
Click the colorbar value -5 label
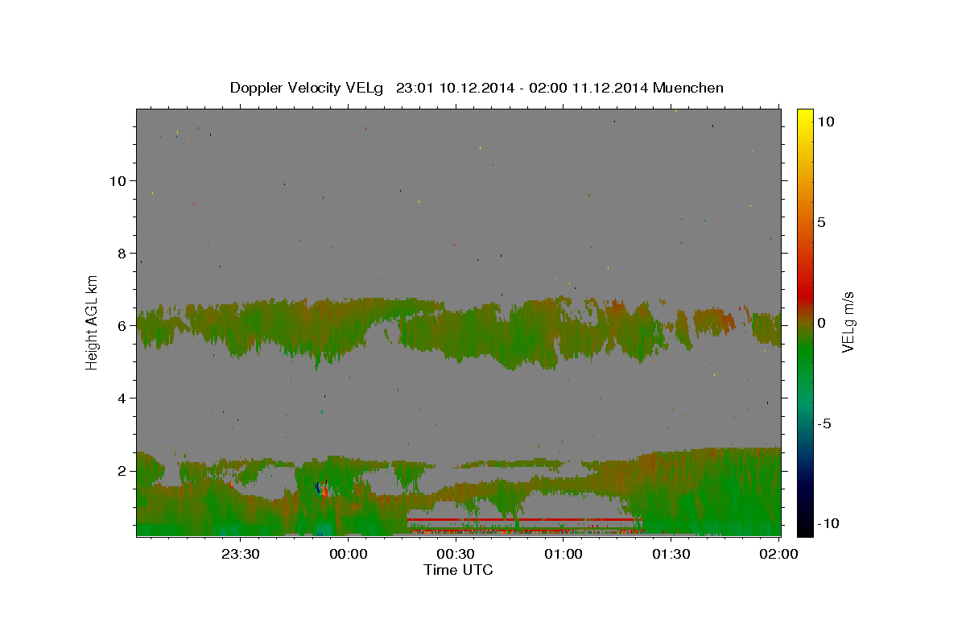[824, 423]
